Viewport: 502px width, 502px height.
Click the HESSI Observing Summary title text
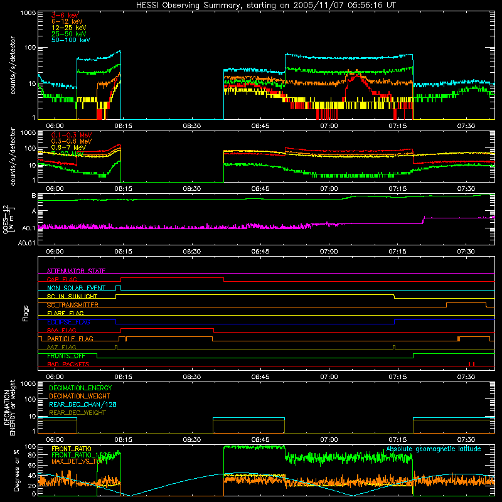tap(265, 6)
